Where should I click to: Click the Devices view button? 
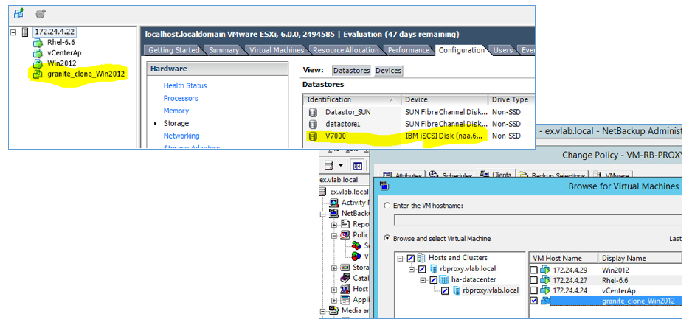coord(388,71)
